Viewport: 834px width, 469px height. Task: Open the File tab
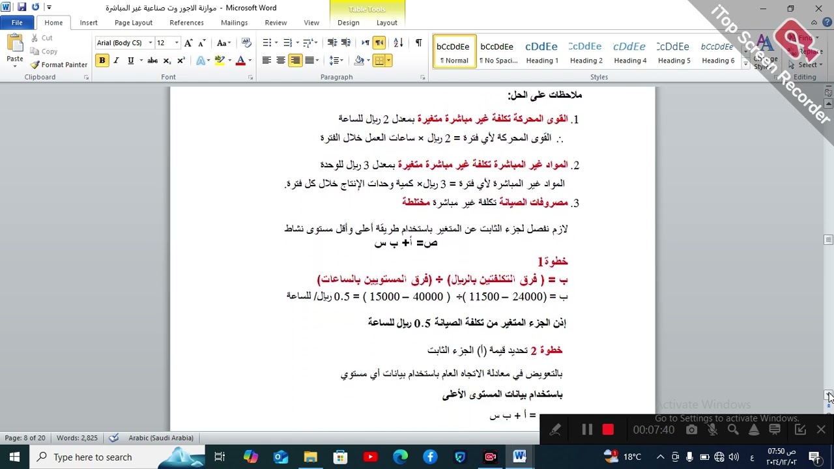click(17, 23)
